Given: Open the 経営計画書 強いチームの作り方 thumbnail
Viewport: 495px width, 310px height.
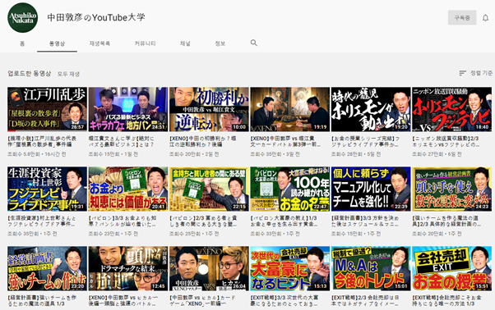Looking at the screenshot, I should tap(47, 268).
